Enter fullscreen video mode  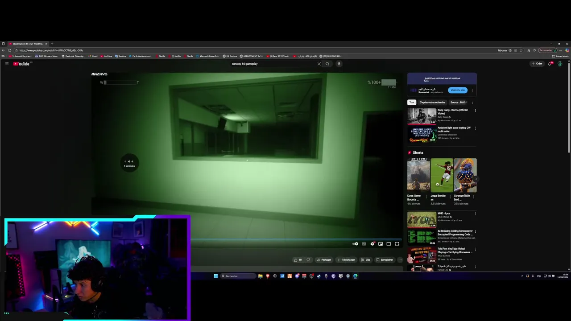tap(397, 244)
